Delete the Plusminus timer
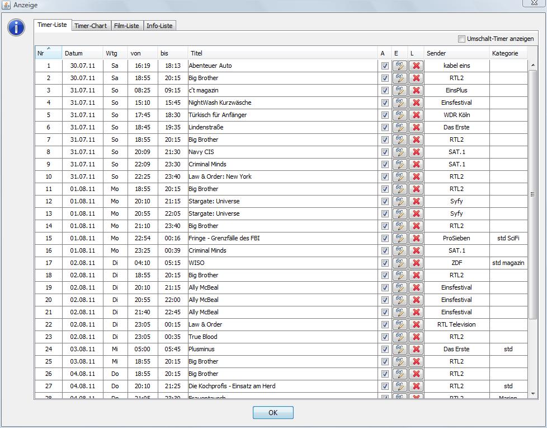This screenshot has height=428, width=547. coord(416,350)
